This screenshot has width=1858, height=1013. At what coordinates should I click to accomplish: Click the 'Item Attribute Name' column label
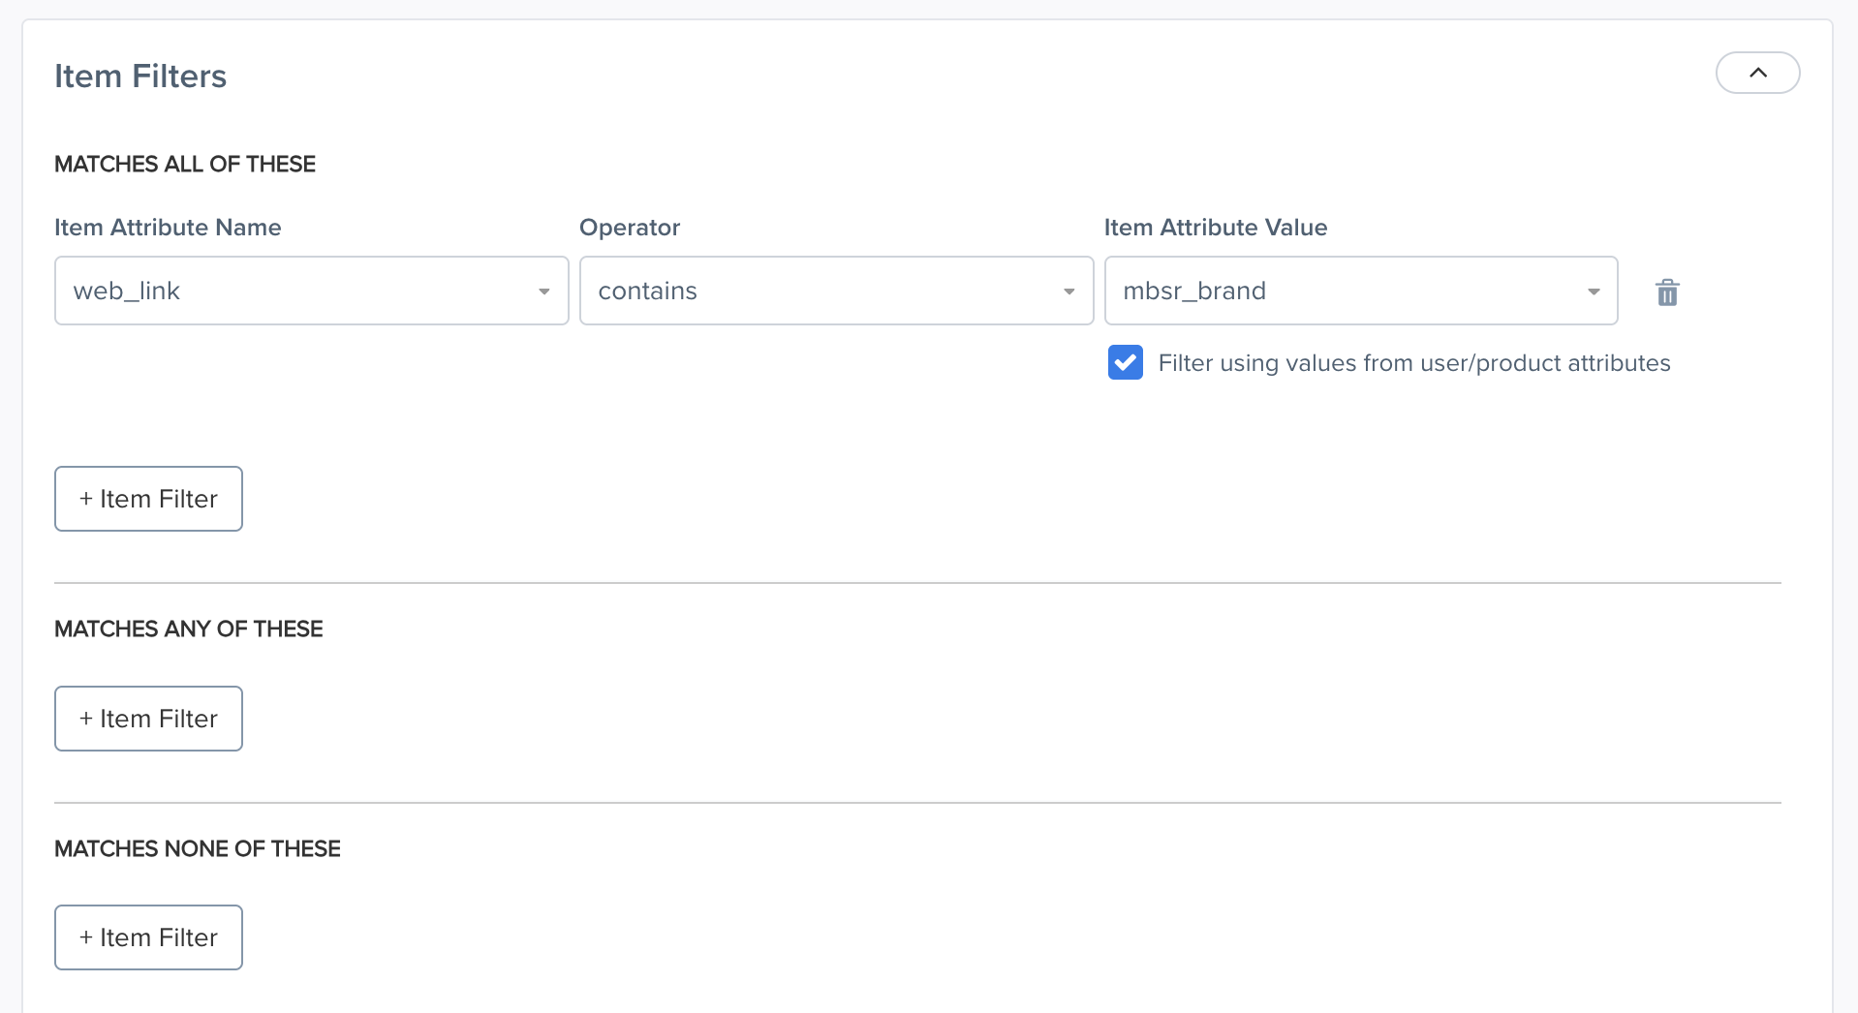(168, 228)
